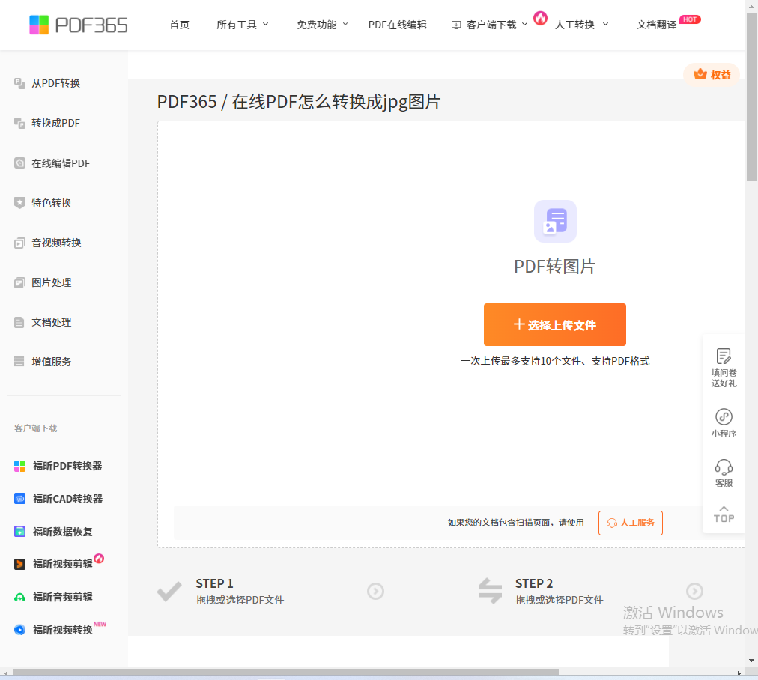Click the 福昕CAD转换器 blue icon
Screen dimensions: 758x680
[x=19, y=499]
